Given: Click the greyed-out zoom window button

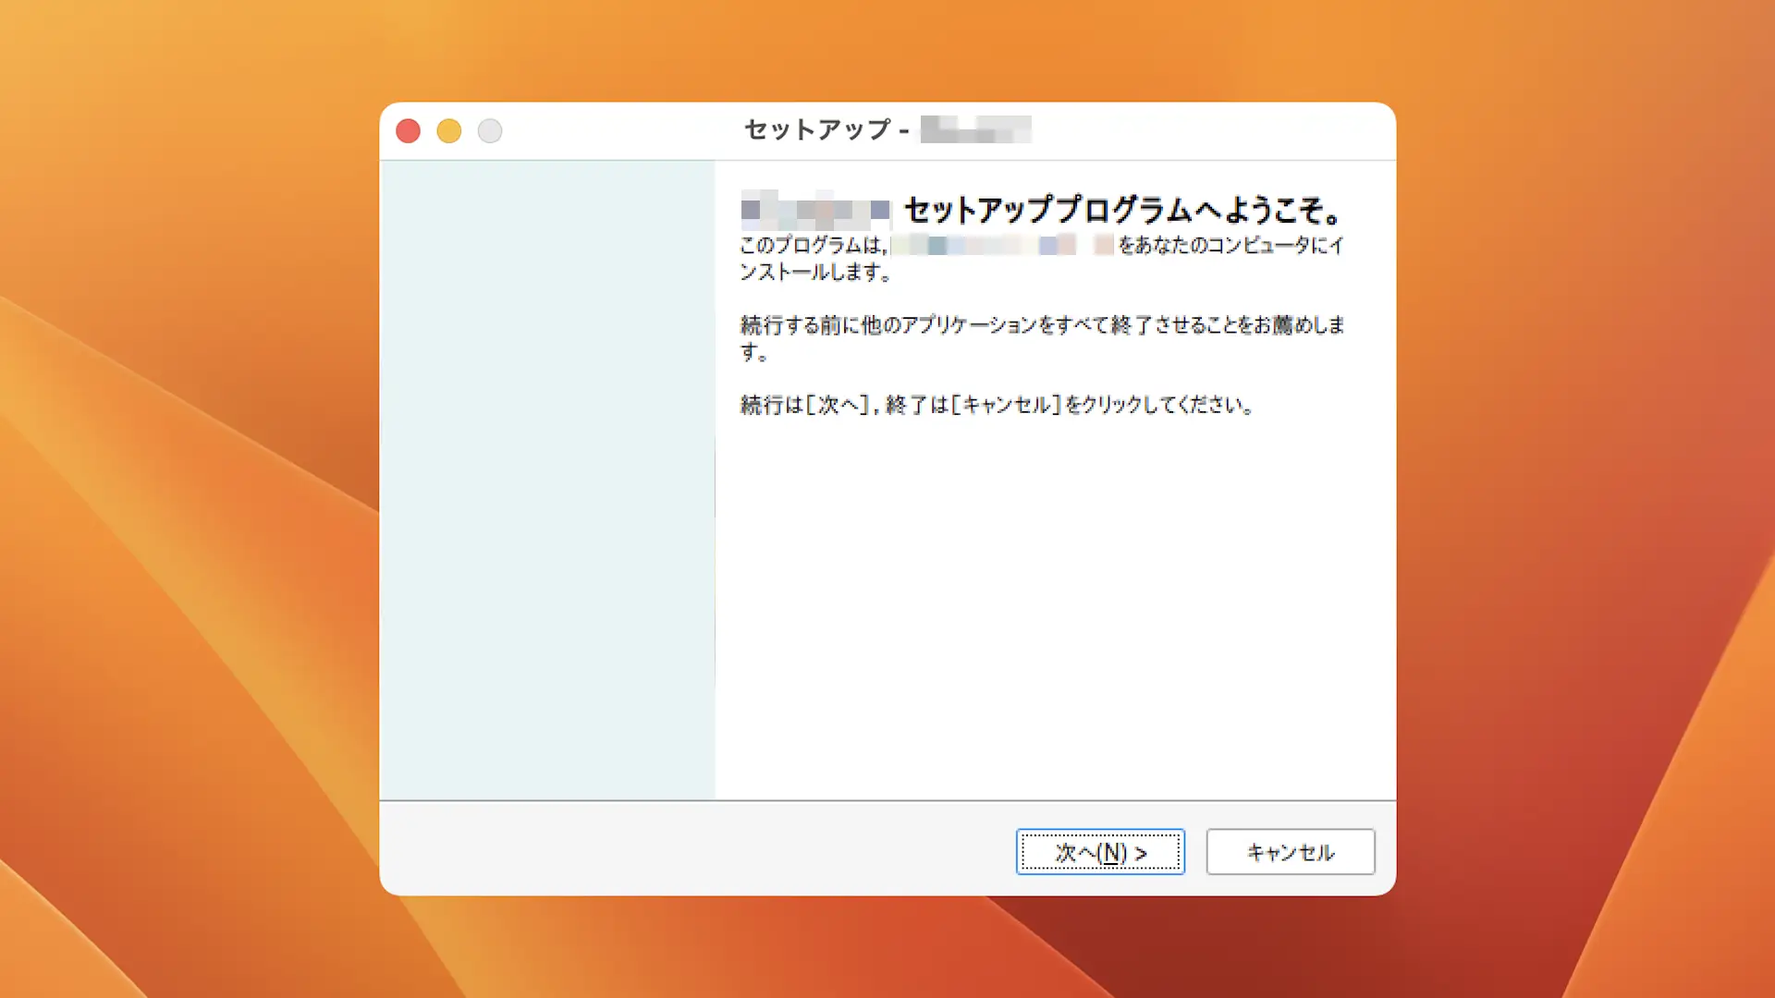Looking at the screenshot, I should 490,131.
